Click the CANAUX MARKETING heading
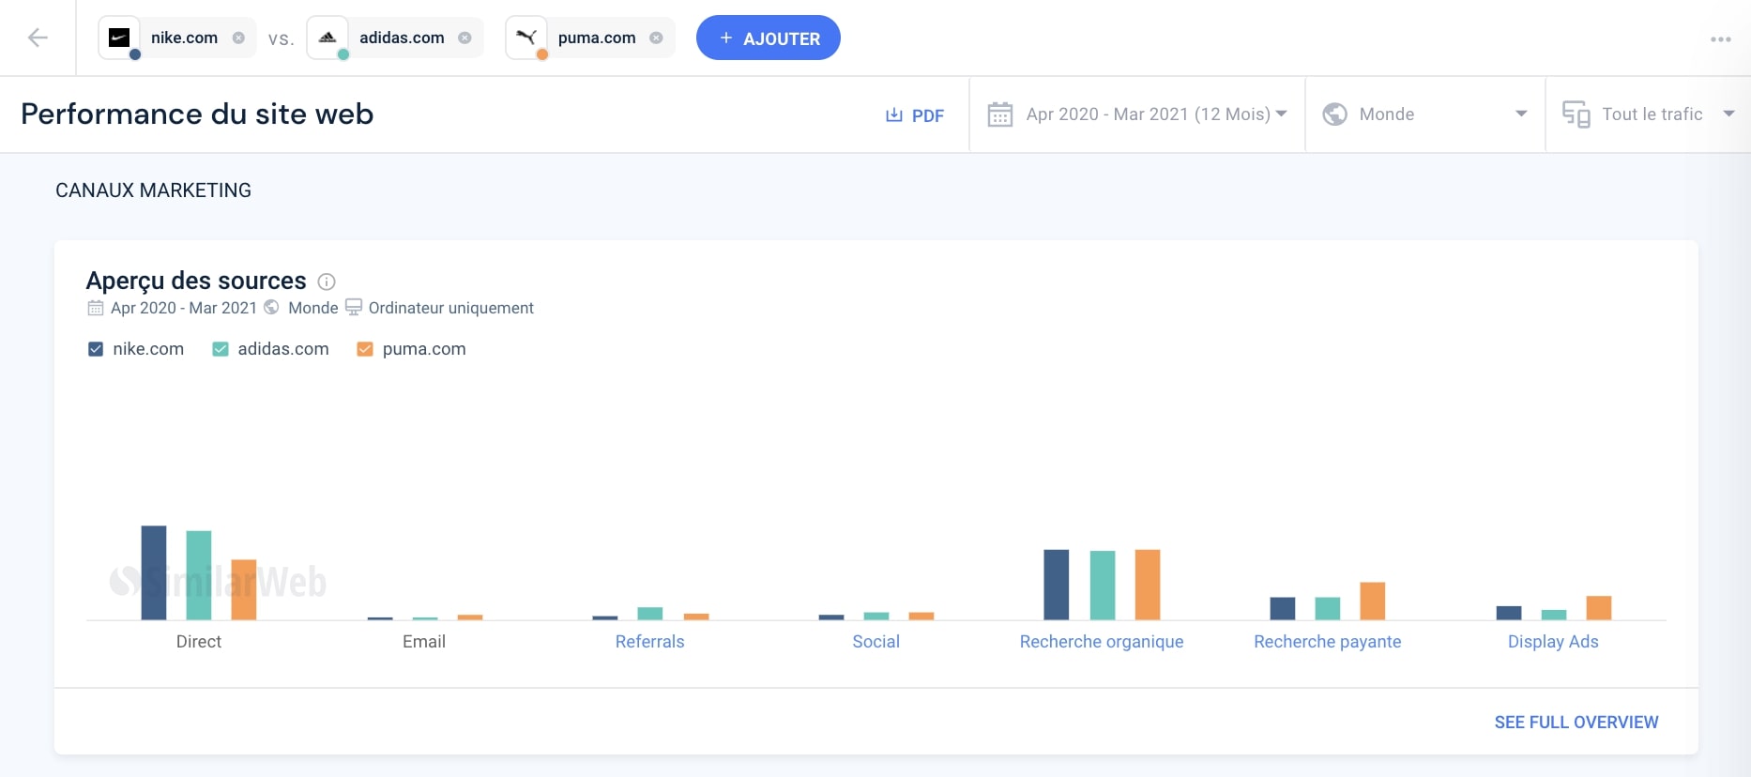Image resolution: width=1751 pixels, height=777 pixels. click(153, 190)
